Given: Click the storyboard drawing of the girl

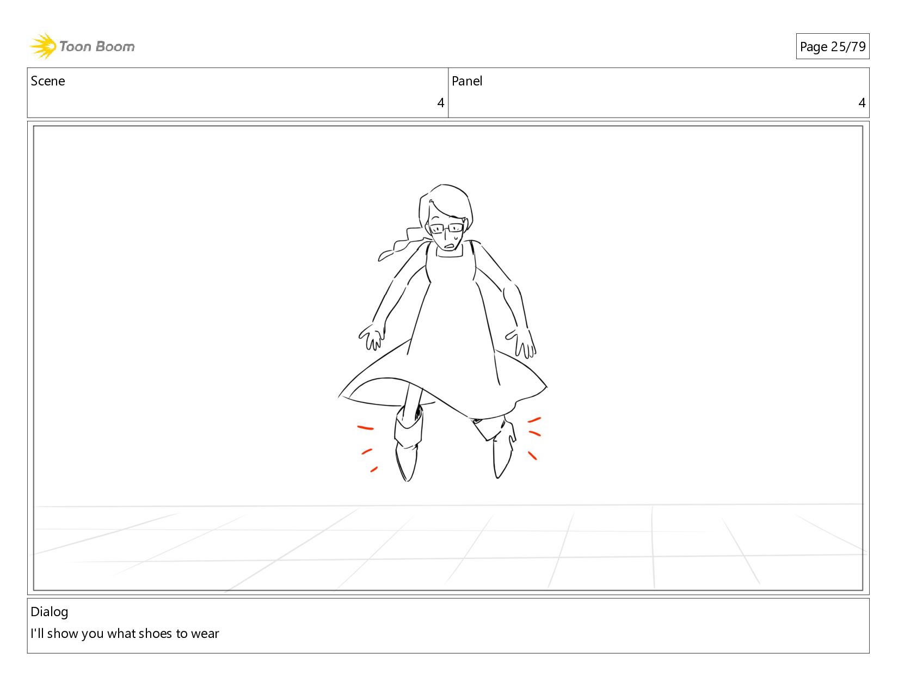Looking at the screenshot, I should (x=442, y=333).
